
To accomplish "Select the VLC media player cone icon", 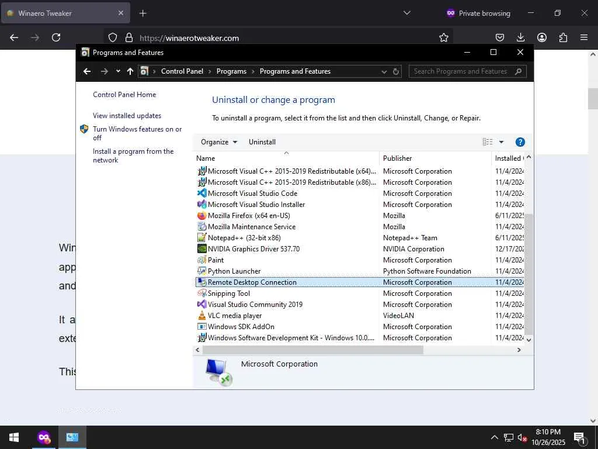I will coord(201,315).
